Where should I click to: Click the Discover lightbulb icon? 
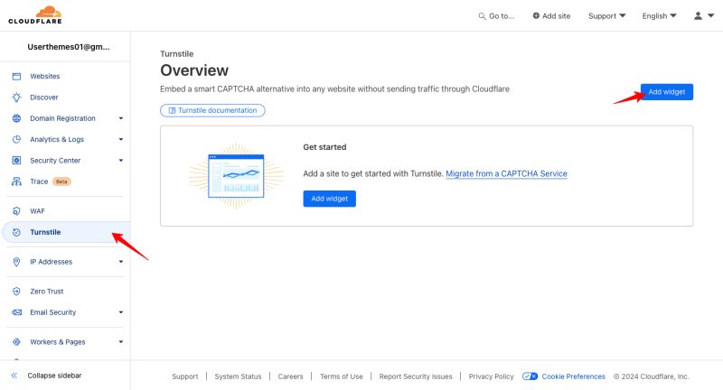pos(16,97)
